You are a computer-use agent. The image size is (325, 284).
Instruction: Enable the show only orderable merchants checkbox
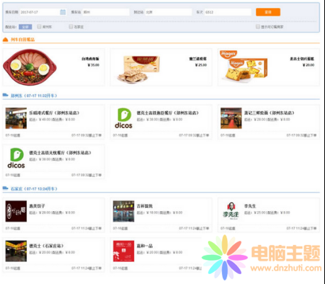(x=258, y=27)
